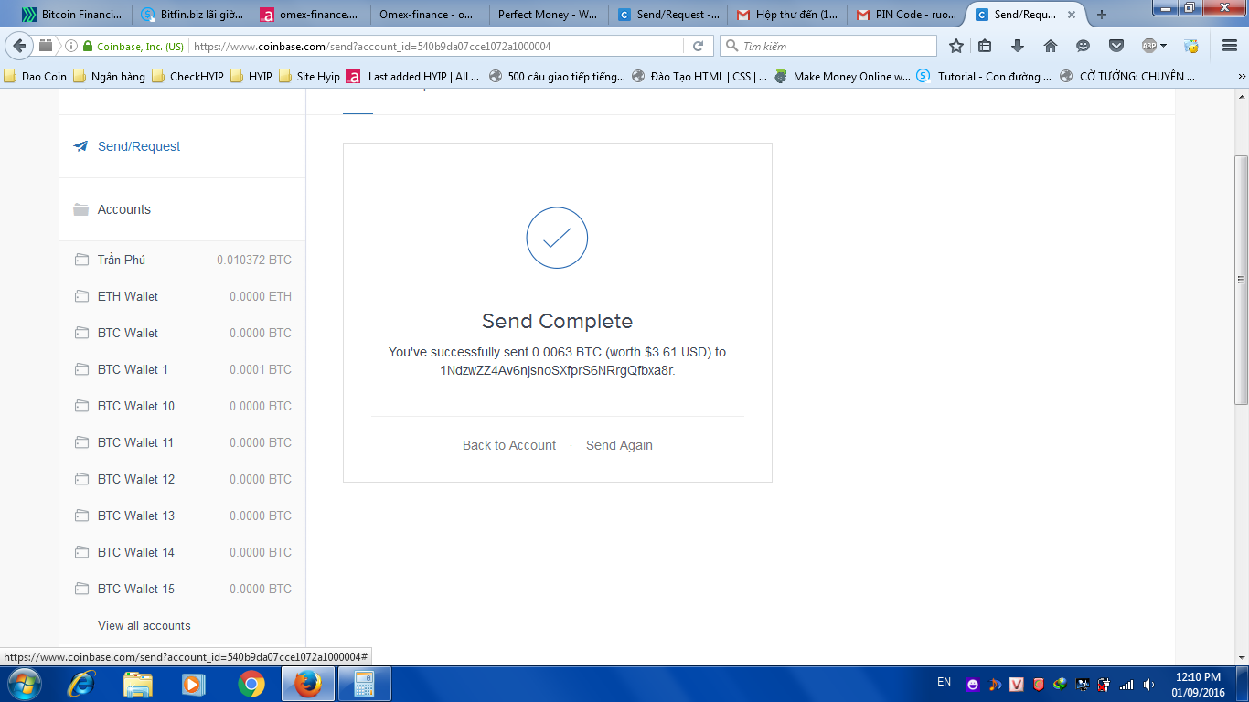This screenshot has width=1249, height=702.
Task: Go back with the browser back arrow
Action: point(20,46)
